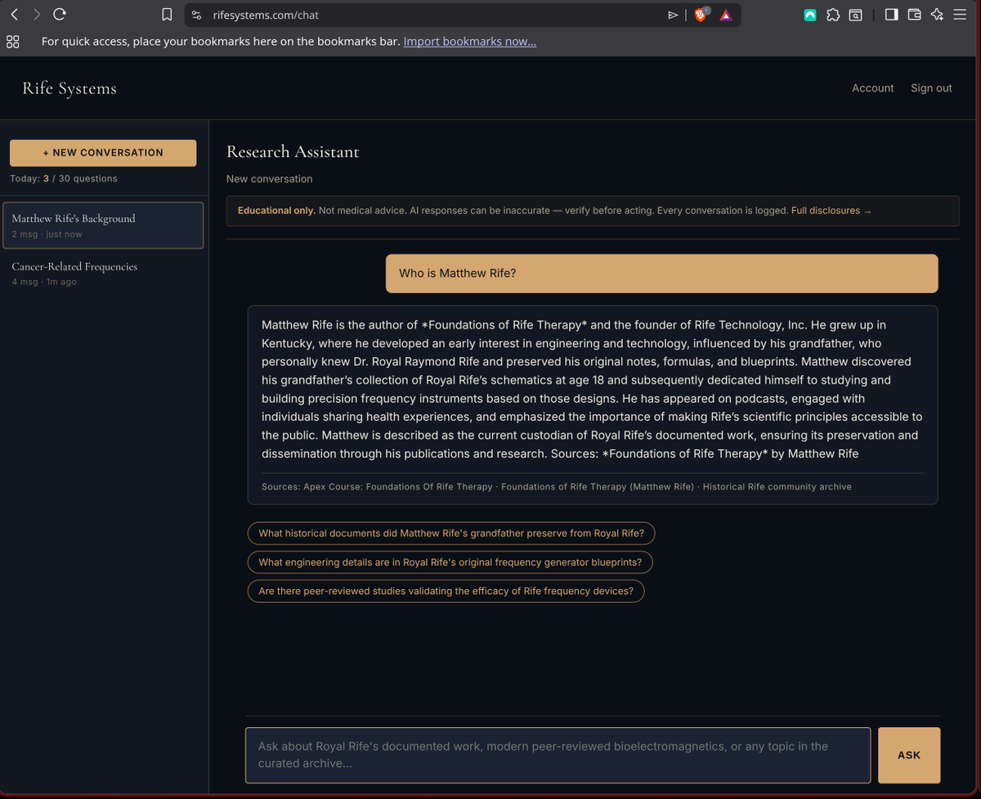Open the Brave Wallet icon
Image resolution: width=981 pixels, height=799 pixels.
coord(915,15)
